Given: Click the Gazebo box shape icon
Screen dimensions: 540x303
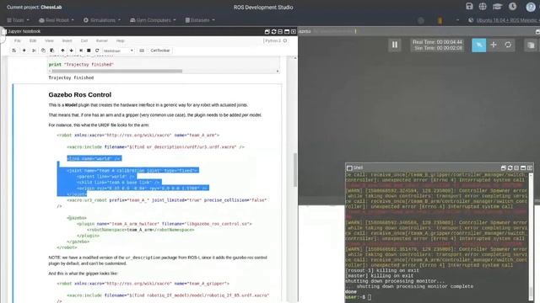Looking at the screenshot, I should pyautogui.click(x=531, y=45).
